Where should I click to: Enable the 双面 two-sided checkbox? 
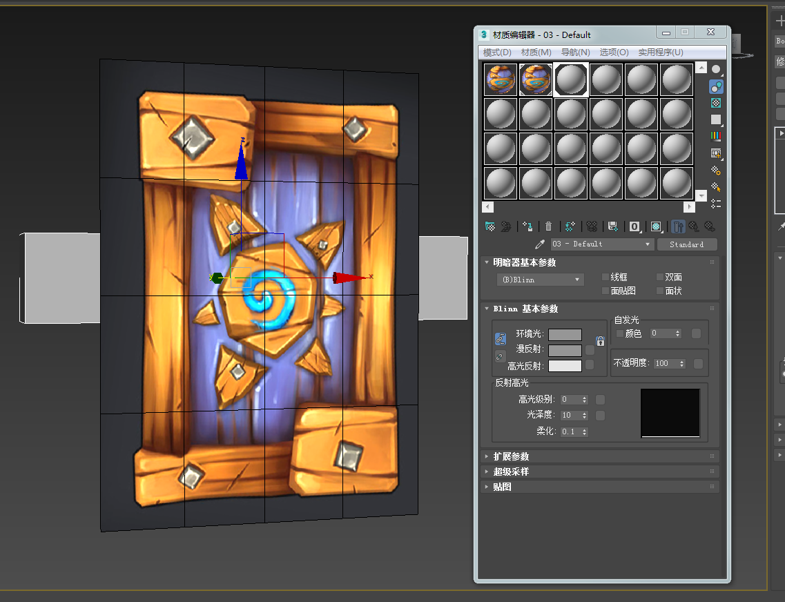[x=660, y=278]
